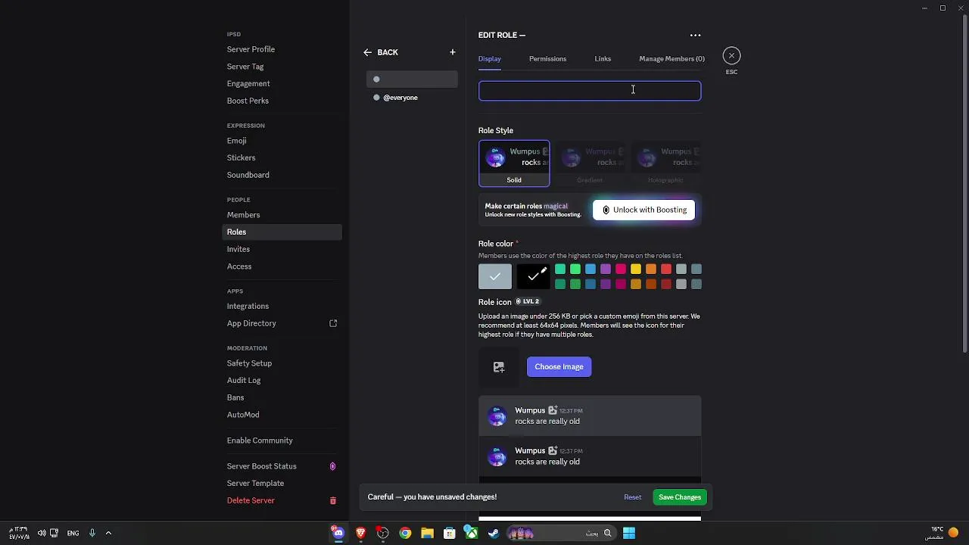Screen dimensions: 969x545
Task: Expand the hidden tray icons chevron
Action: click(108, 533)
